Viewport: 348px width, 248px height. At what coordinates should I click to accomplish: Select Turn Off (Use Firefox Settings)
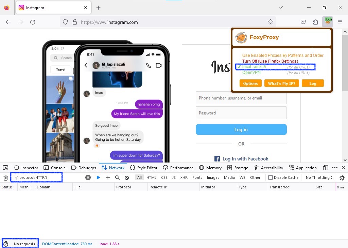(x=270, y=61)
